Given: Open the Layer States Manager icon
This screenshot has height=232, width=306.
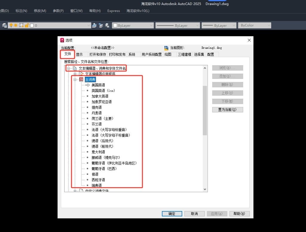Looking at the screenshot, I should pyautogui.click(x=107, y=25).
